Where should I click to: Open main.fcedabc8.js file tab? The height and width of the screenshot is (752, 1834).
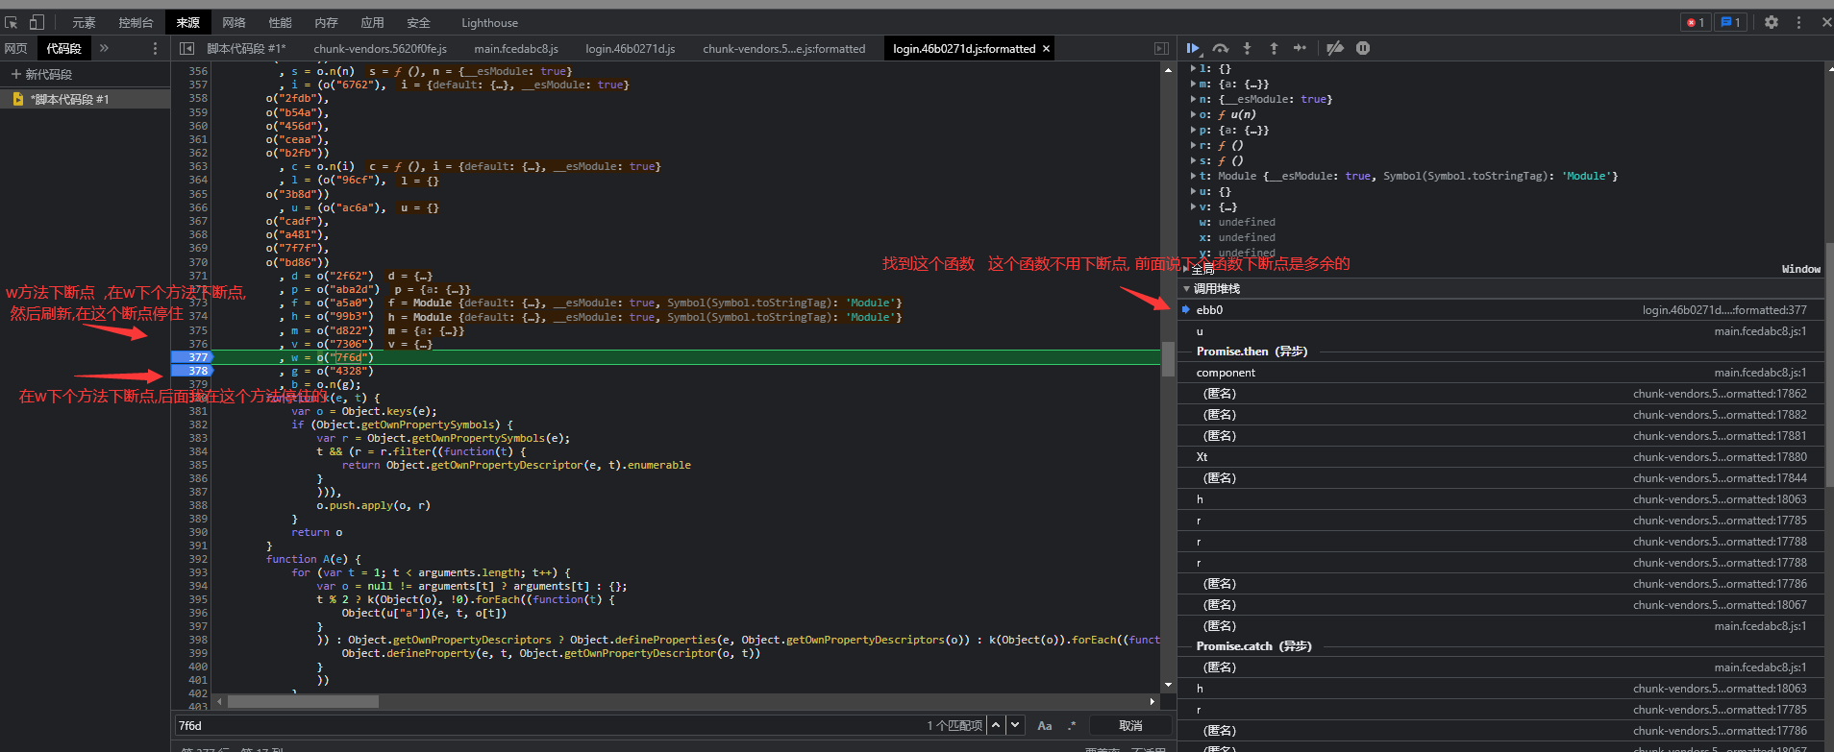pos(516,48)
